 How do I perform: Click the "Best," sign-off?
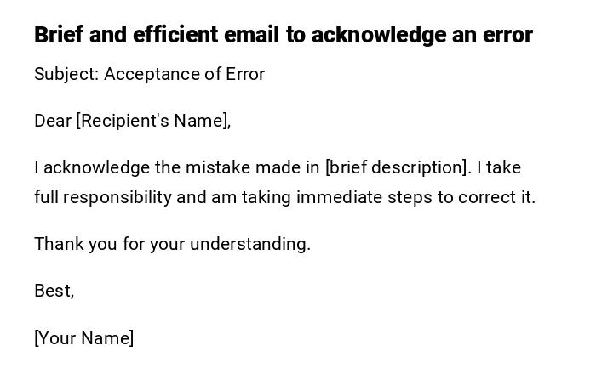(x=54, y=291)
